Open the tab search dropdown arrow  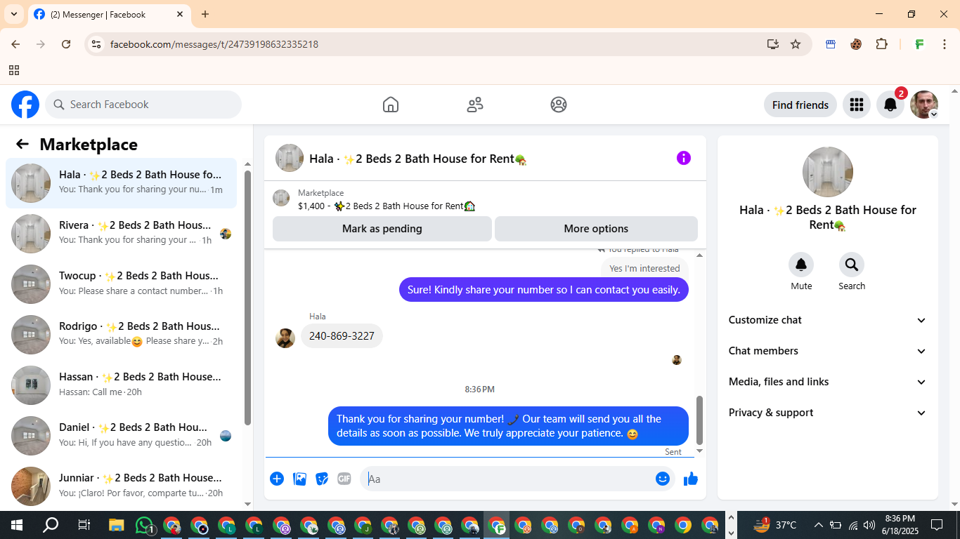click(x=13, y=14)
